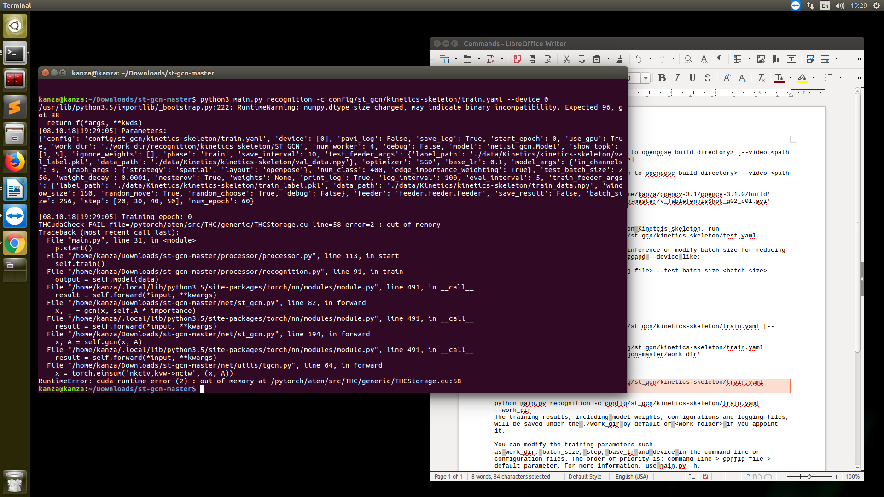Click the word count status text
884x497 pixels.
511,477
